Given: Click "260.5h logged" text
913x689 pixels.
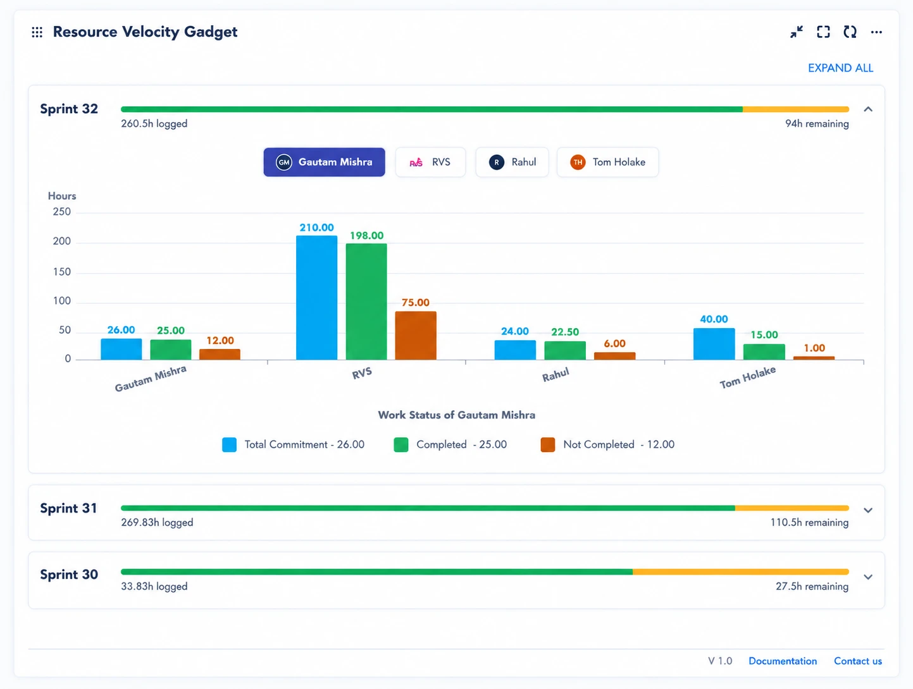Looking at the screenshot, I should coord(154,124).
